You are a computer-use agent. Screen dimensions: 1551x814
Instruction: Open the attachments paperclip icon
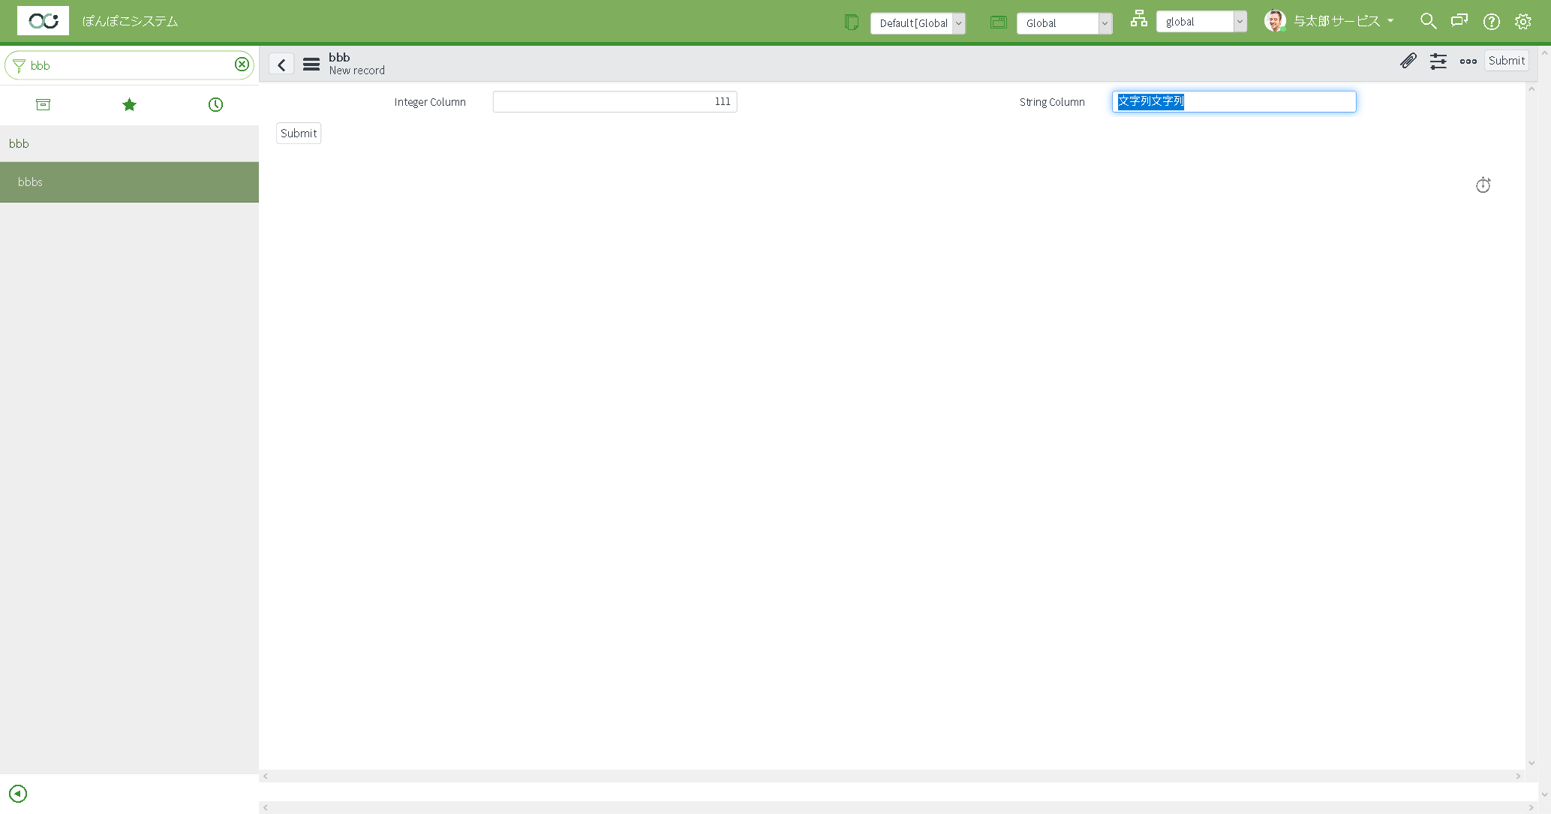(x=1408, y=62)
